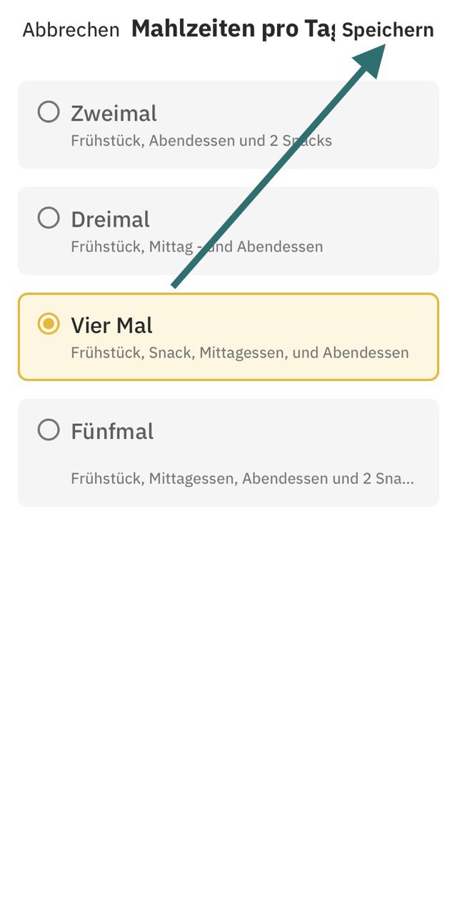Viewport: 457px width, 915px height.
Task: Tap the highlighted yellow Vier Mal card
Action: [x=228, y=337]
